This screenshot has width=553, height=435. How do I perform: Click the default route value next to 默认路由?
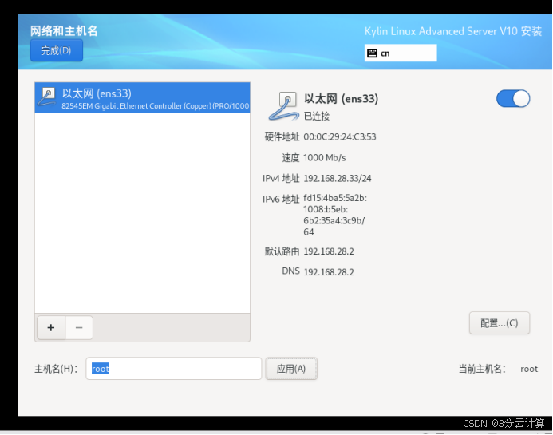(329, 251)
